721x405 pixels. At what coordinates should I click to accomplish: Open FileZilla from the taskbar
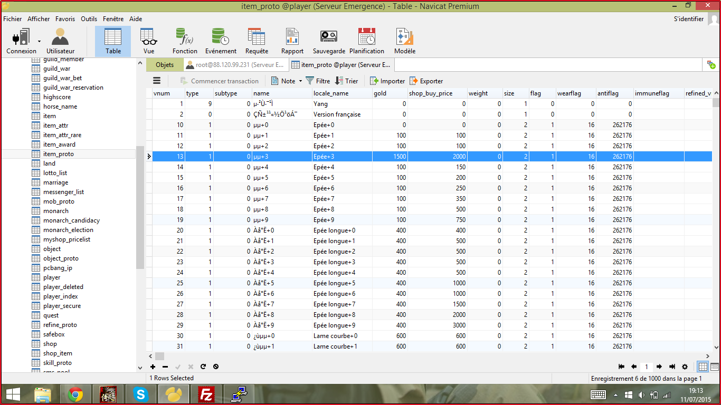point(205,394)
